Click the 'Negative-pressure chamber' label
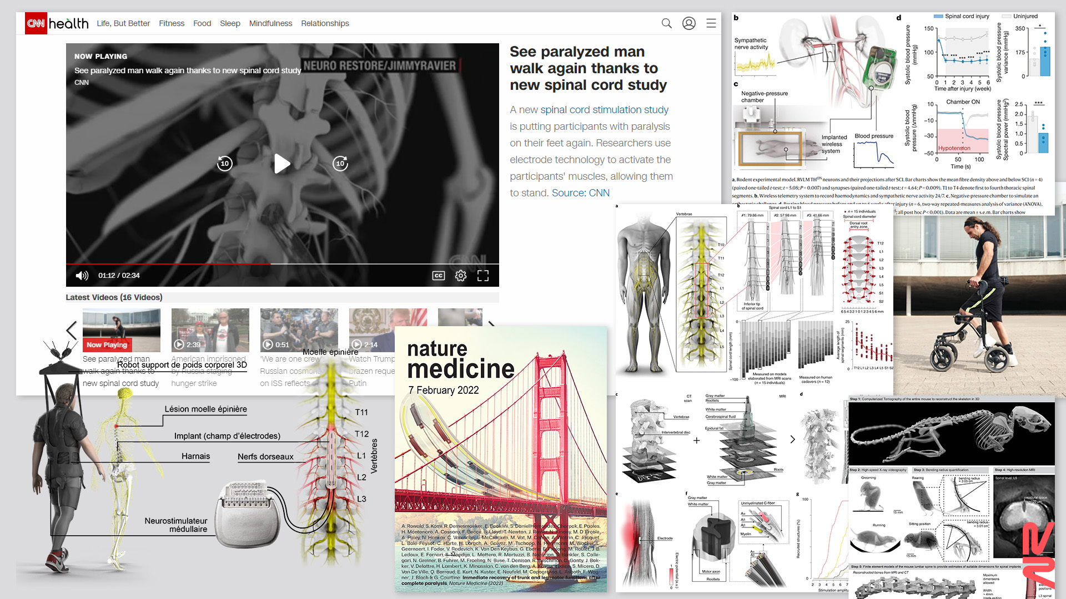Screen dimensions: 1066x599 [765, 97]
